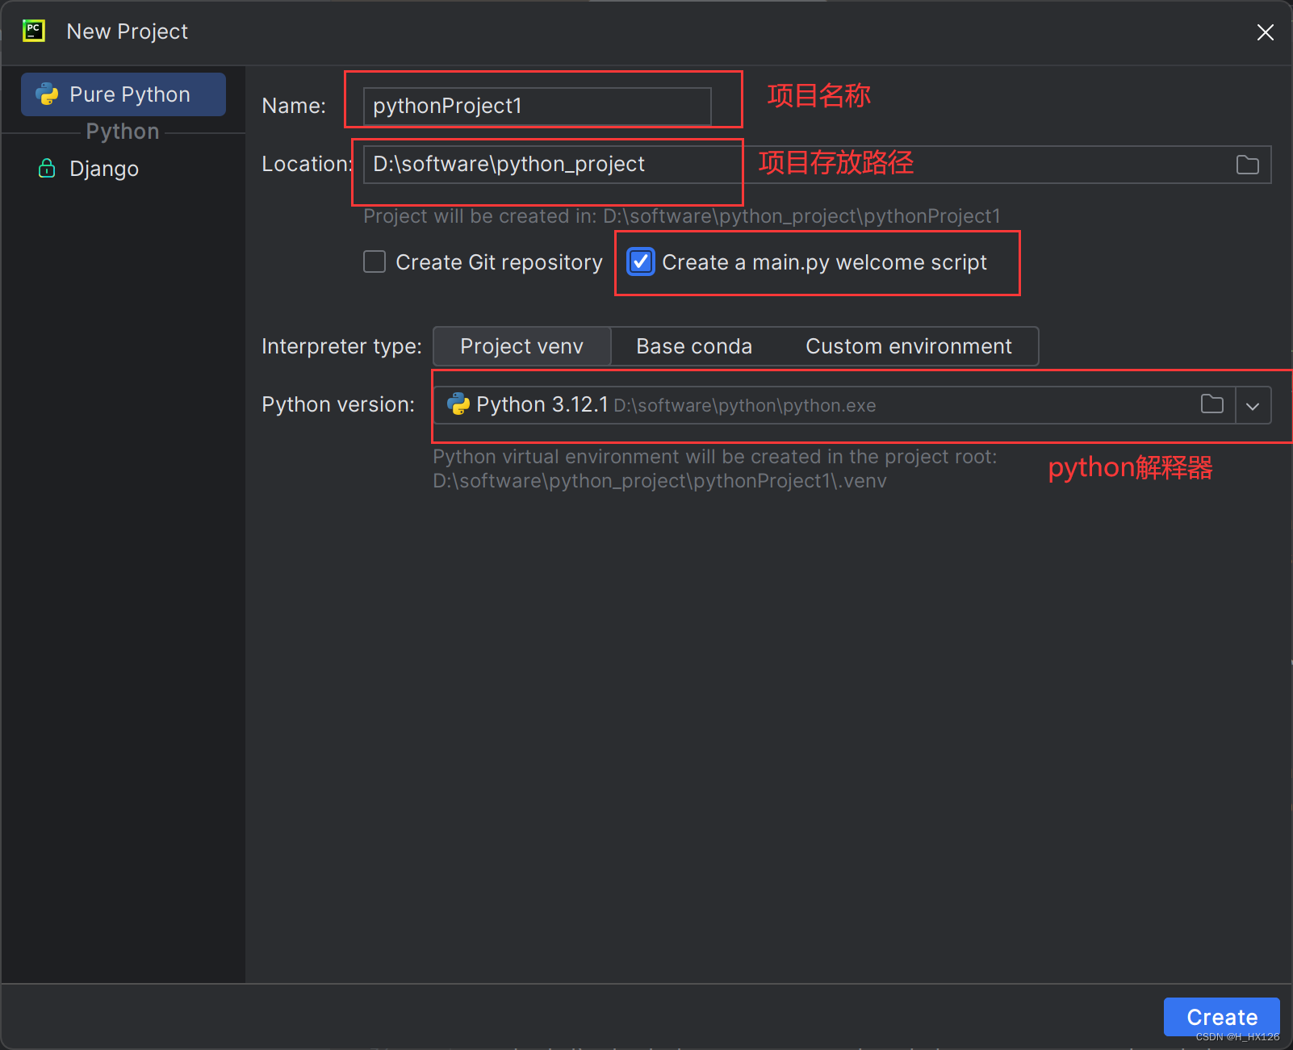1293x1050 pixels.
Task: Click the Create button
Action: (1221, 1017)
